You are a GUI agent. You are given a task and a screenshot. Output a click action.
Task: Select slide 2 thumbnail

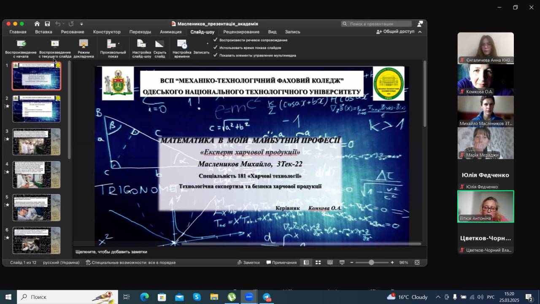(x=36, y=109)
